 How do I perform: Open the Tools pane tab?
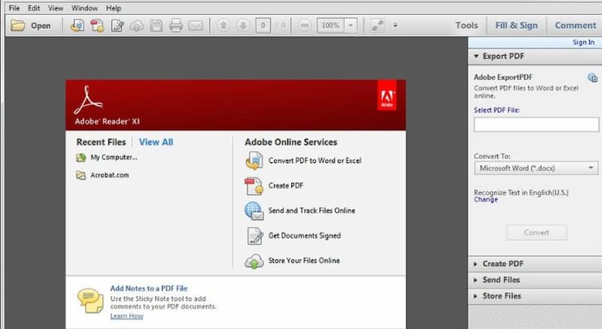(x=467, y=26)
